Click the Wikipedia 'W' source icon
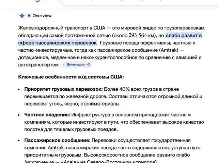This screenshot has height=163, width=218. pos(64,64)
